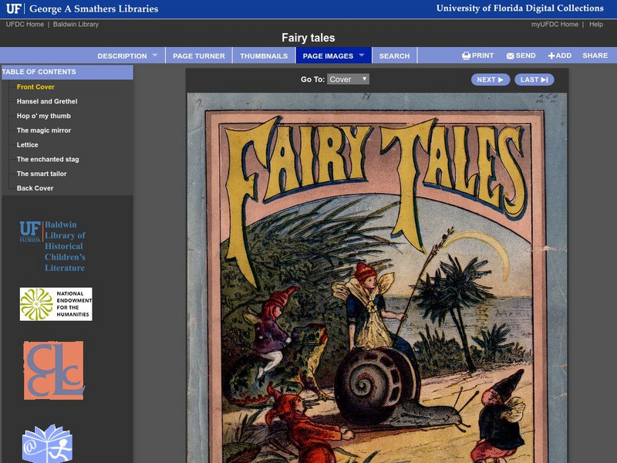Open the Baldwin Library logo in sidebar

pos(52,245)
